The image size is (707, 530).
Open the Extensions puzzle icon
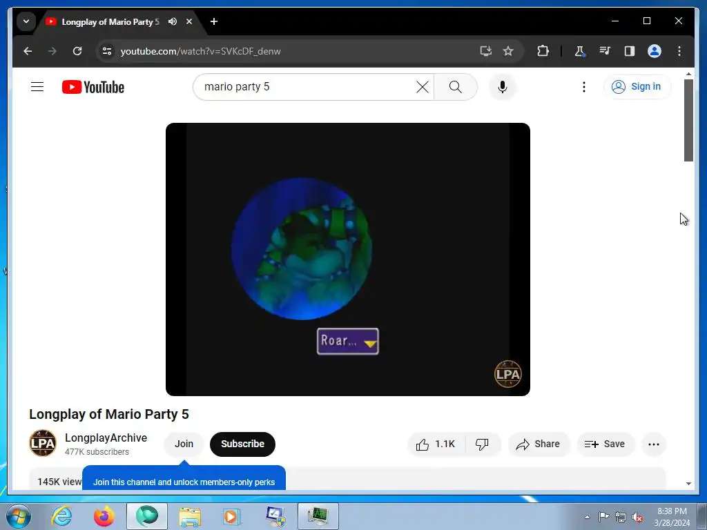click(x=543, y=51)
